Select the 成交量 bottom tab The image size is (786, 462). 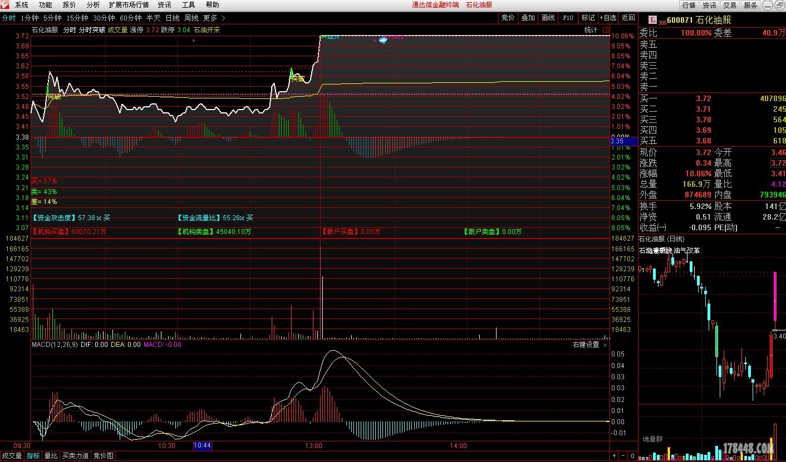point(12,456)
